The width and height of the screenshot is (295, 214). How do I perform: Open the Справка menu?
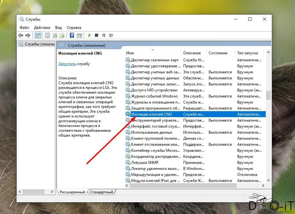(74, 28)
